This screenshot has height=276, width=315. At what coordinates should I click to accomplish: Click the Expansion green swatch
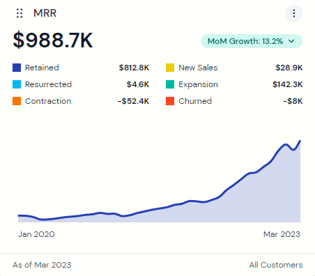click(x=170, y=84)
